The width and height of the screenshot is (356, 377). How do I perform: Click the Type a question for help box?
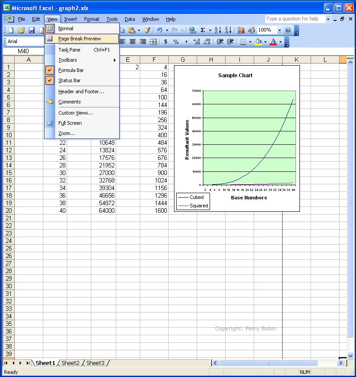point(295,19)
